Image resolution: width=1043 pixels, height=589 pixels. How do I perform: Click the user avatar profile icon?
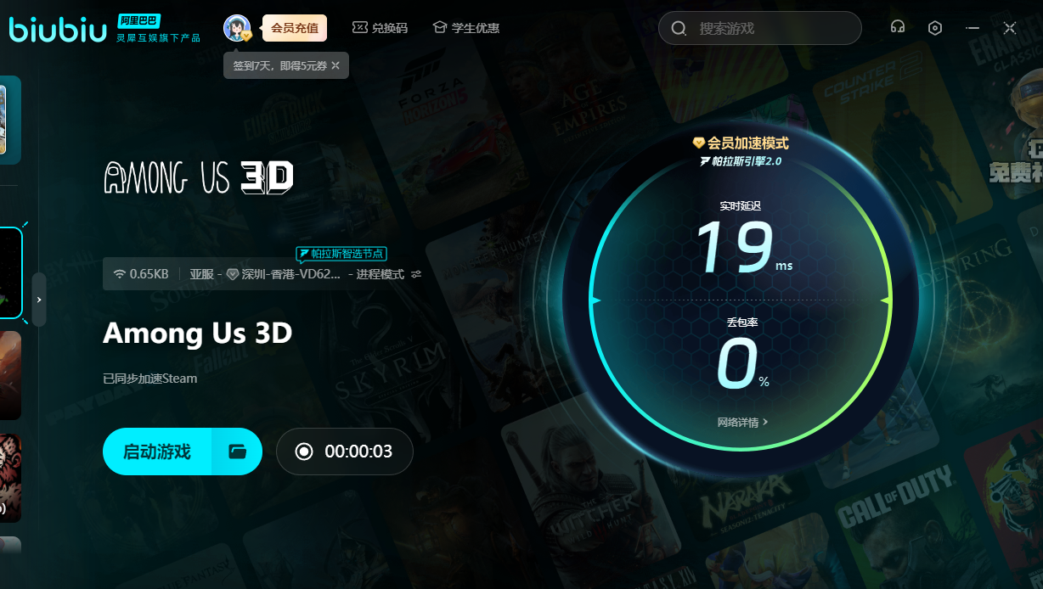pos(236,28)
